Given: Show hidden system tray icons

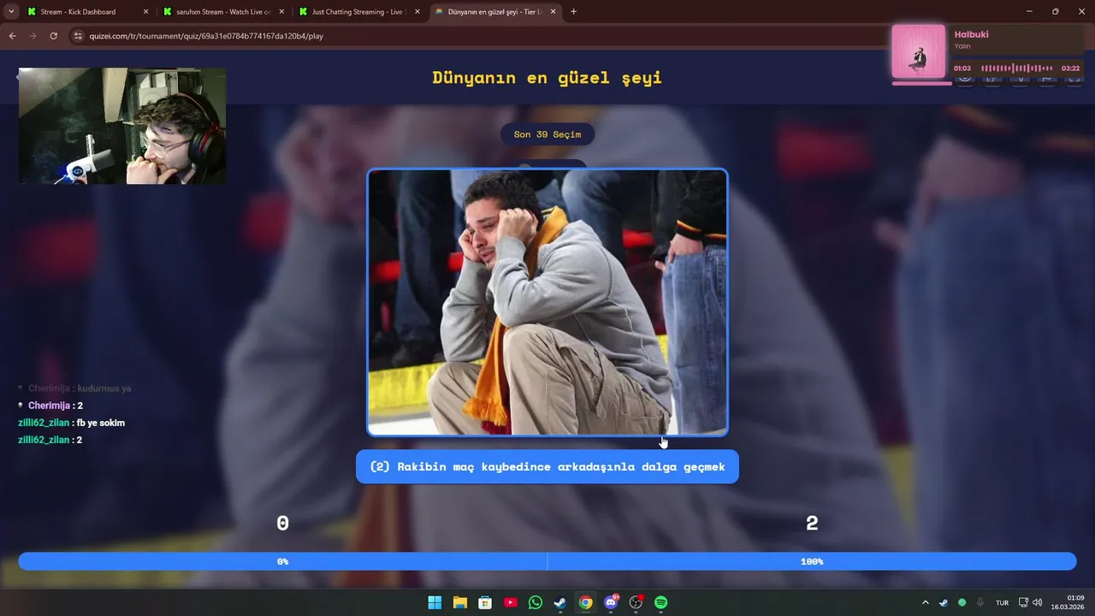Looking at the screenshot, I should click(925, 602).
